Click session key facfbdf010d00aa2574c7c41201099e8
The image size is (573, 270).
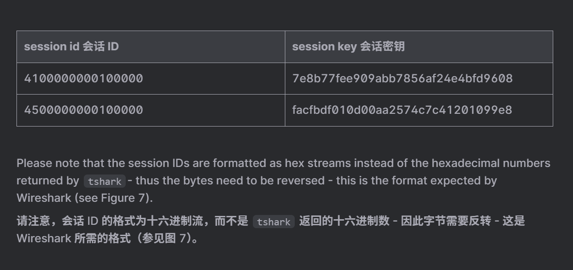tap(403, 110)
